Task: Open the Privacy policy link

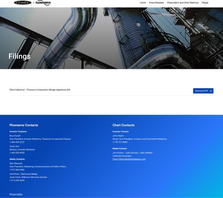Action: tap(16, 194)
